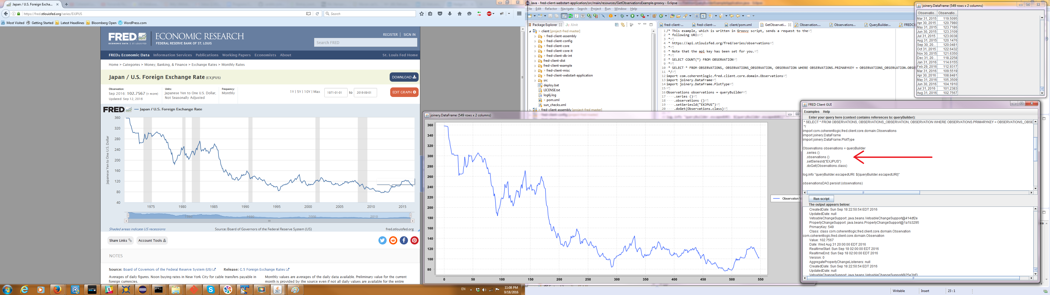Open the Firefox downloads arrow icon

(450, 13)
